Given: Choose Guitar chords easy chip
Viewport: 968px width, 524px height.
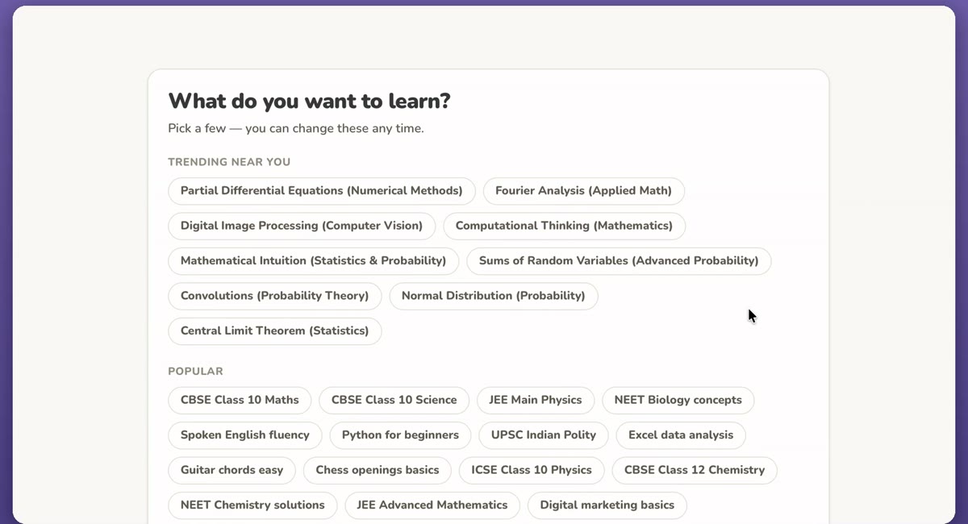Looking at the screenshot, I should [x=232, y=470].
